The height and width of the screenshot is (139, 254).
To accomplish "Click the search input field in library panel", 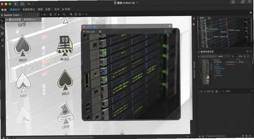I will (x=209, y=57).
